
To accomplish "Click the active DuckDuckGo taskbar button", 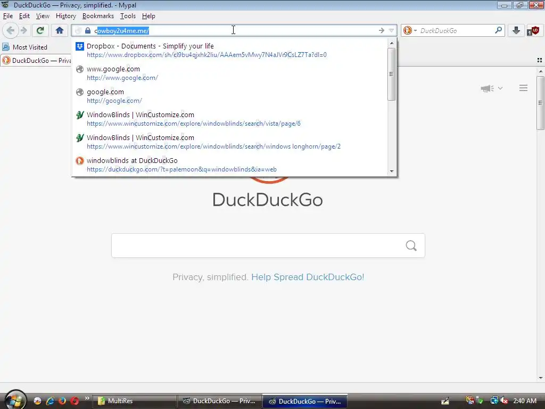I will coord(304,401).
